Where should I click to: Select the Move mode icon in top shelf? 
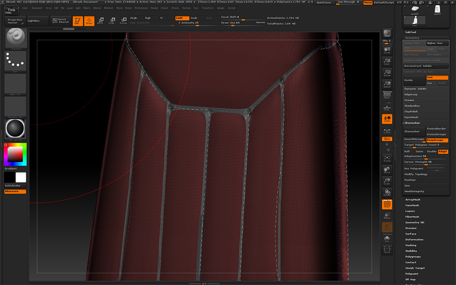(100, 21)
